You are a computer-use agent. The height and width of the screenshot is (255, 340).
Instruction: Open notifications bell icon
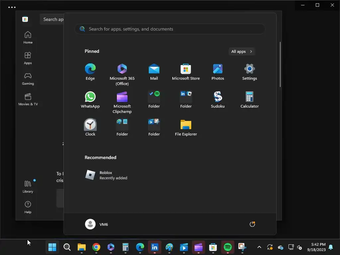[331, 247]
